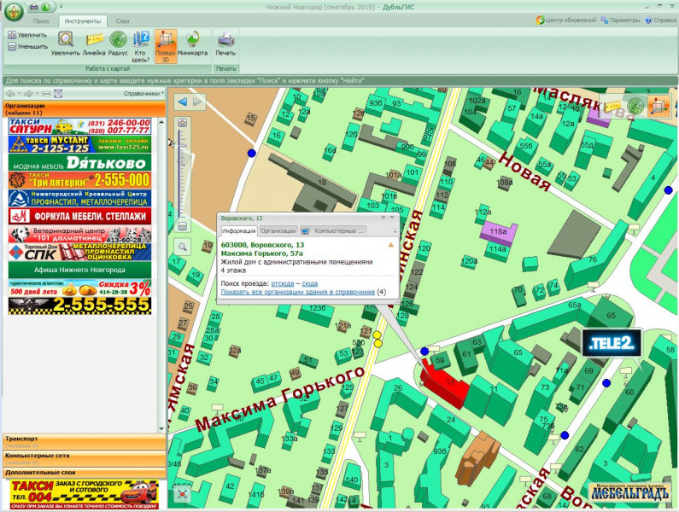Click small Увеличить zoom-in button

click(x=27, y=35)
